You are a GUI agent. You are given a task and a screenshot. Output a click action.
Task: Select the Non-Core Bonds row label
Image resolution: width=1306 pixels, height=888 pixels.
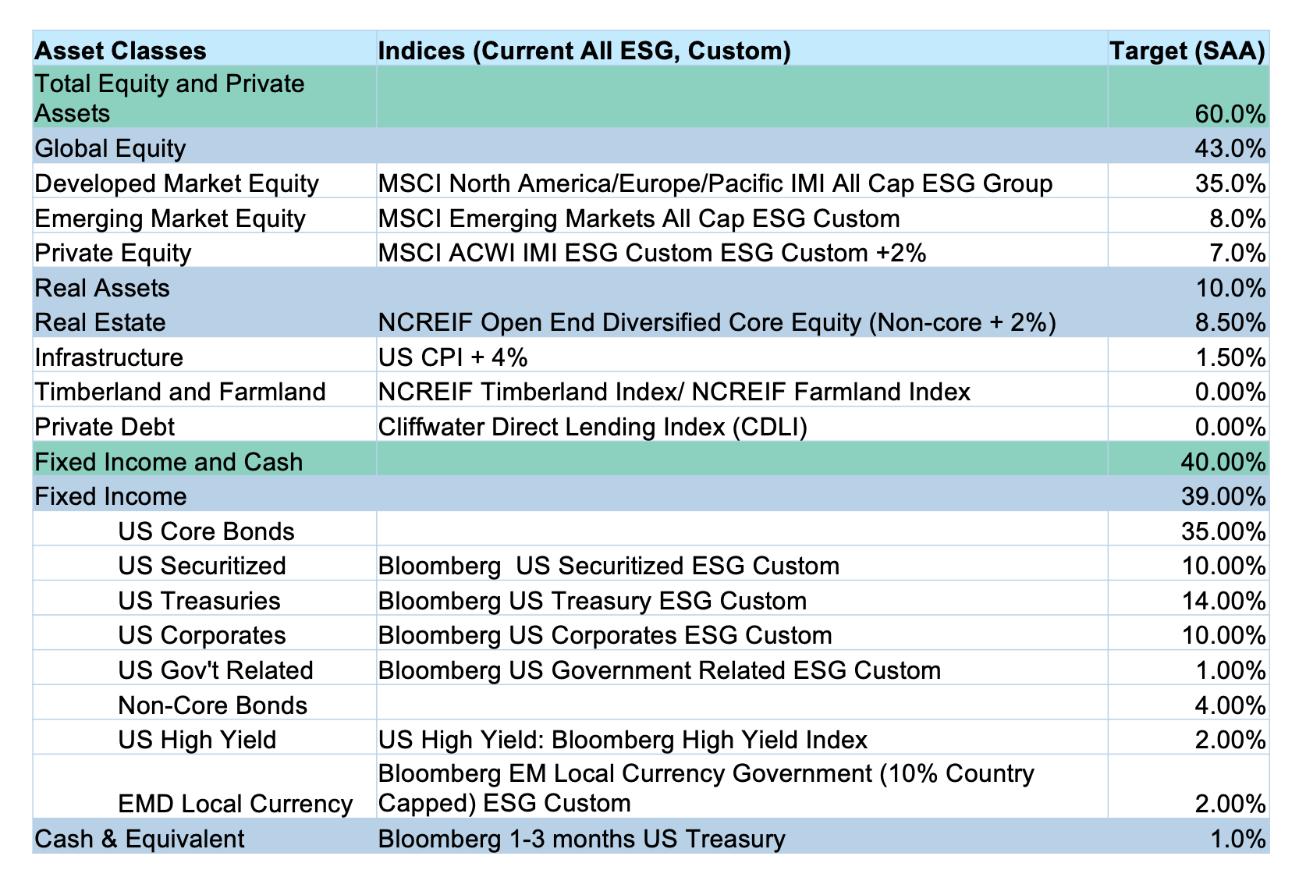pyautogui.click(x=212, y=705)
